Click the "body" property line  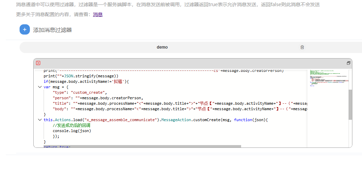click(x=180, y=109)
